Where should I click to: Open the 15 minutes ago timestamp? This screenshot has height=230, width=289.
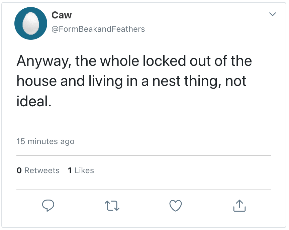[x=45, y=141]
